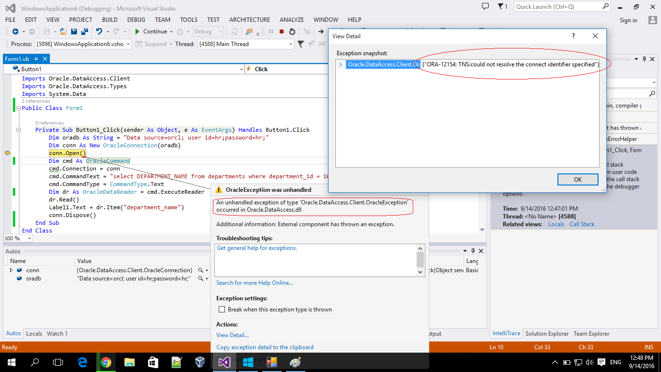Click the Undo arrow icon
The height and width of the screenshot is (372, 661).
click(x=99, y=31)
